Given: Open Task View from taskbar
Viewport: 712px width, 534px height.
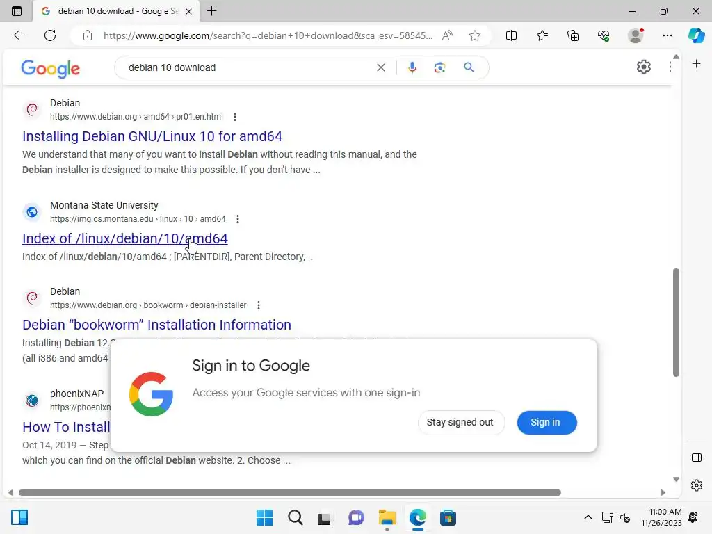Looking at the screenshot, I should click(x=324, y=517).
